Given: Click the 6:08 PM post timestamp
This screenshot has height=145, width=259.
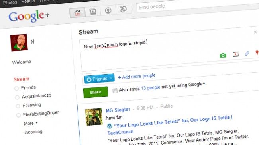Looking at the screenshot, I should pyautogui.click(x=145, y=108).
